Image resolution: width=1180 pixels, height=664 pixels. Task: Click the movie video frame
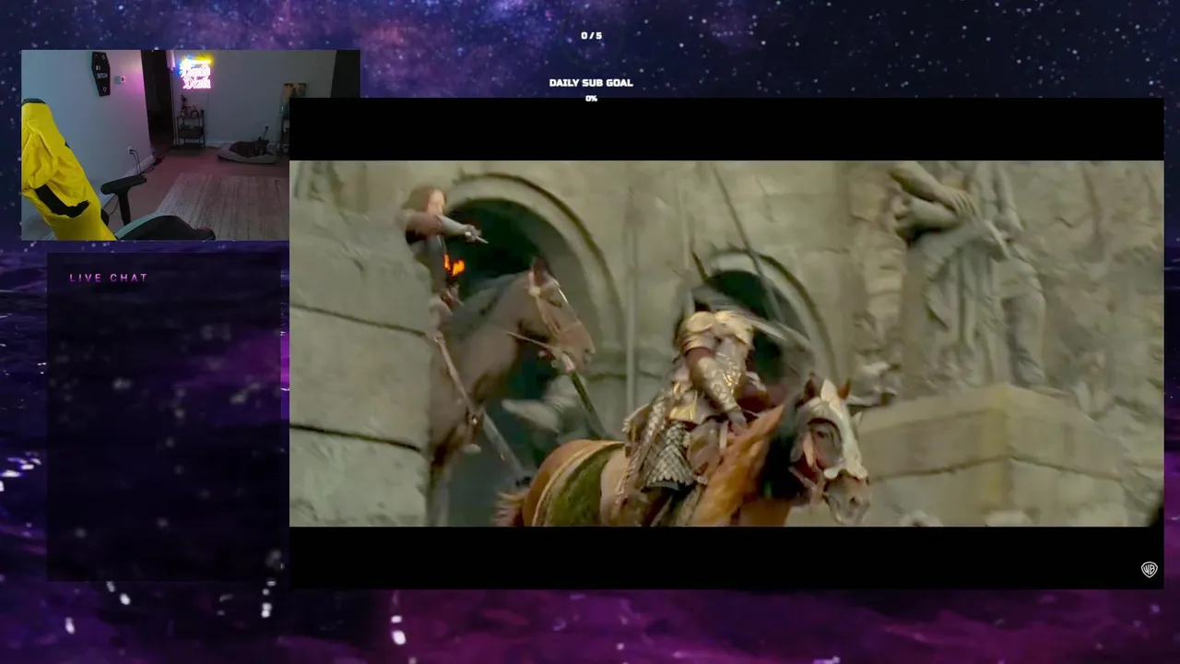[726, 343]
